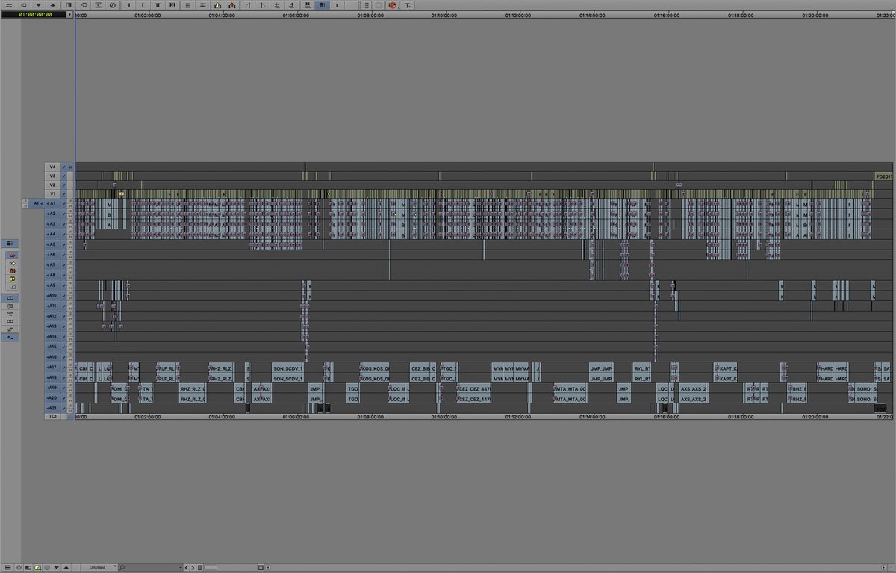896x573 pixels.
Task: Toggle the A17 track selector
Action: pos(53,368)
